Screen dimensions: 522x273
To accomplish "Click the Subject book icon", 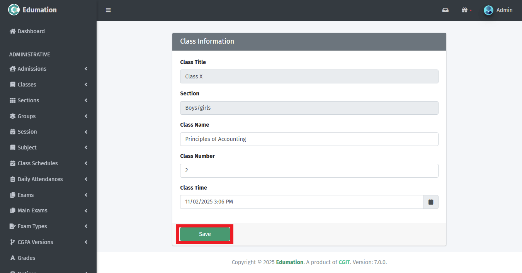I will (x=13, y=148).
